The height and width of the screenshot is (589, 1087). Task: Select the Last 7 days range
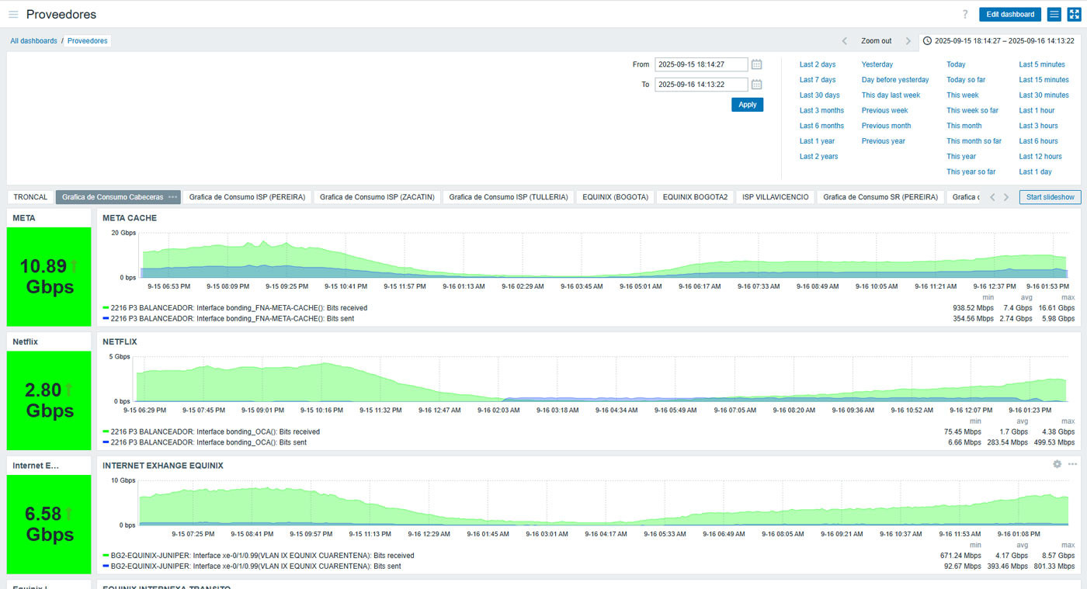tap(817, 80)
